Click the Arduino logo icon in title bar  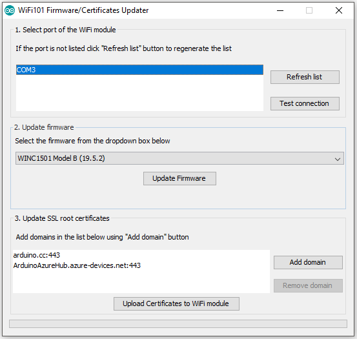point(10,10)
